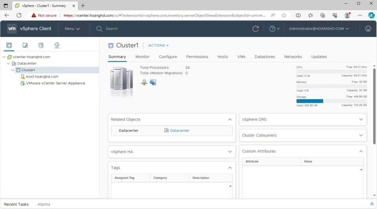Open Hosts and Clusters inventory view
The width and height of the screenshot is (377, 209).
coord(9,45)
